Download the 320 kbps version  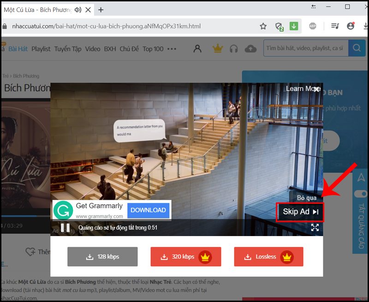coord(186,257)
